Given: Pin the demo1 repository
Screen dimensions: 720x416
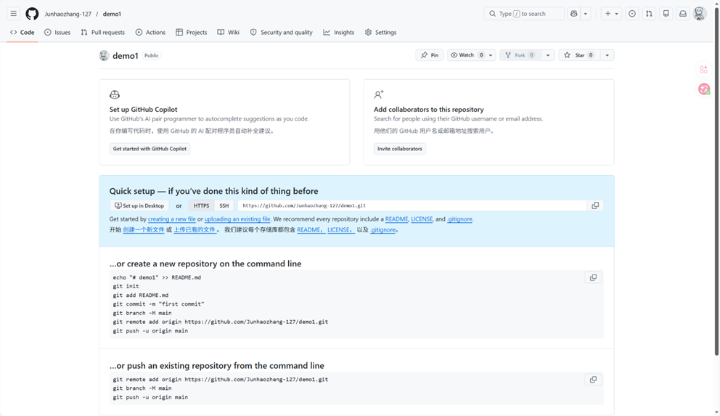Looking at the screenshot, I should tap(430, 55).
